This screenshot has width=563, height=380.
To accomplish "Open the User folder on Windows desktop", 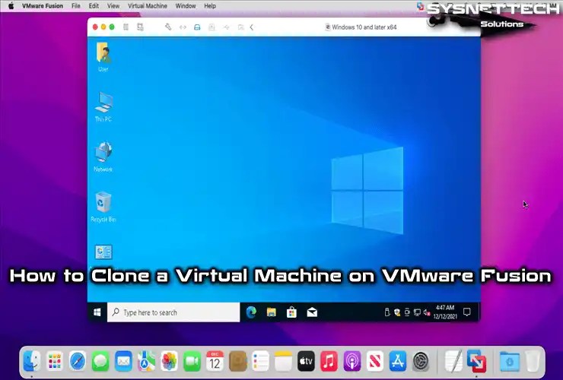I will pos(103,58).
